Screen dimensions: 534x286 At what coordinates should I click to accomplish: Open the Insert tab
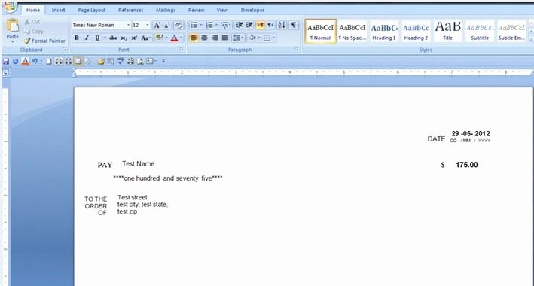(x=58, y=11)
